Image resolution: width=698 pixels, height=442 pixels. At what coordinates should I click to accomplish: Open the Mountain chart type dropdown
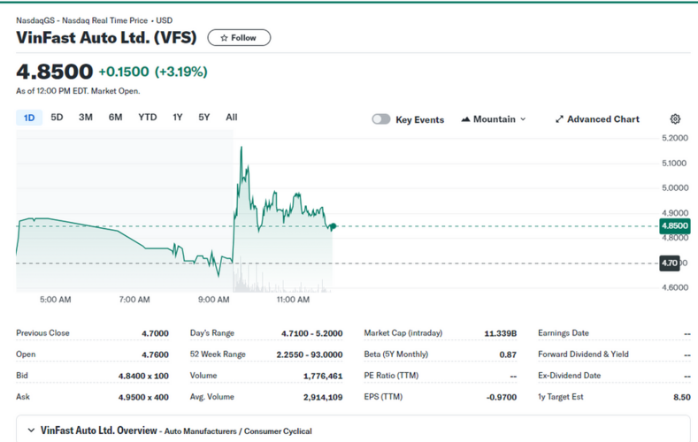point(494,119)
